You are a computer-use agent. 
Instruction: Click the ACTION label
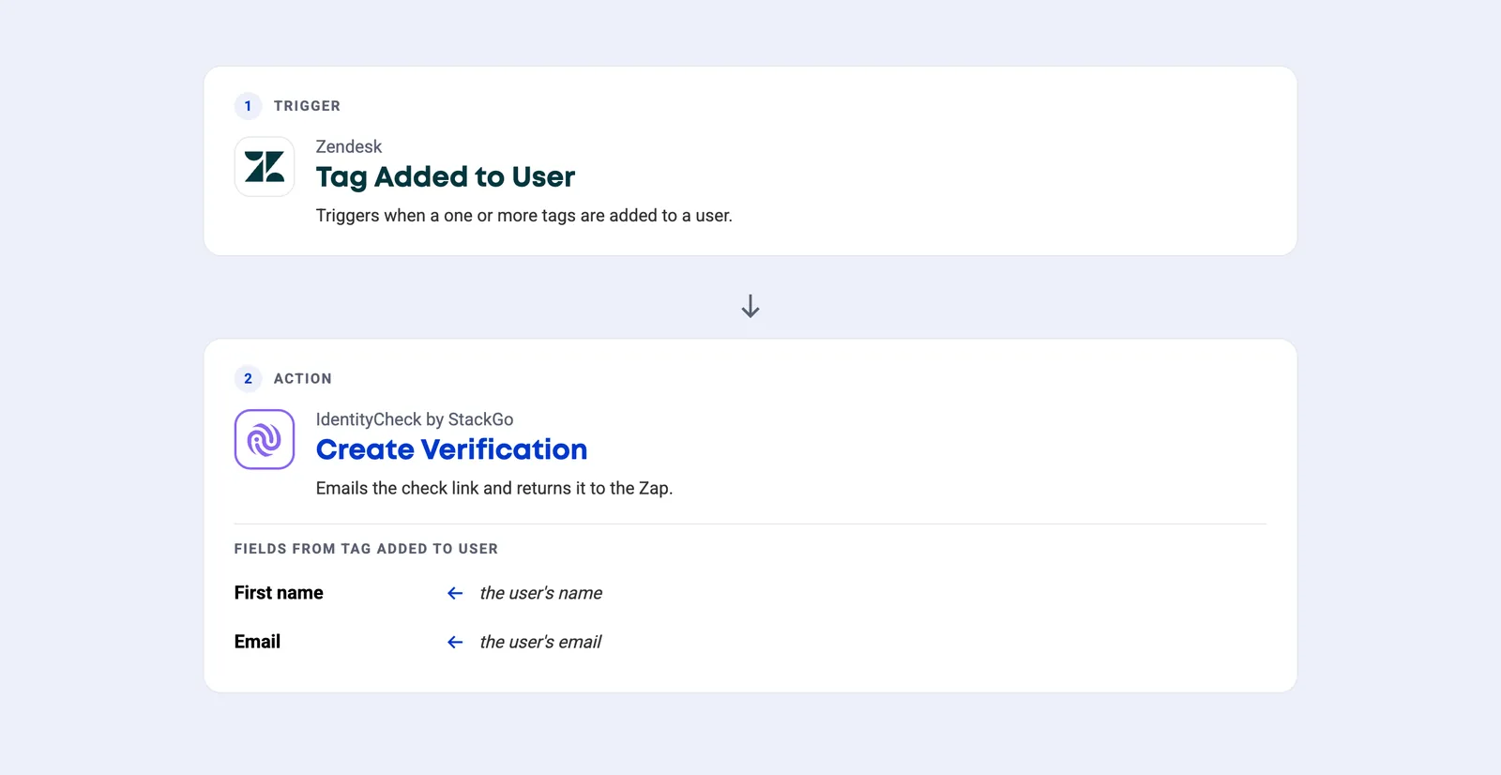[303, 379]
